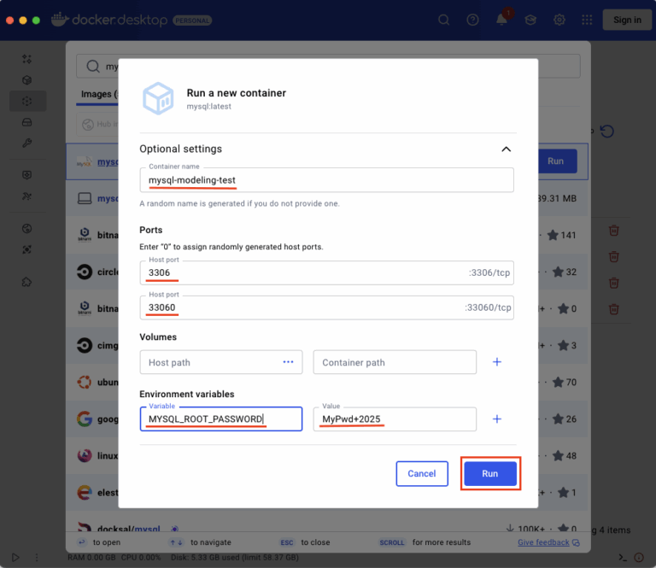Open the apps grid icon
The image size is (656, 568).
point(587,20)
